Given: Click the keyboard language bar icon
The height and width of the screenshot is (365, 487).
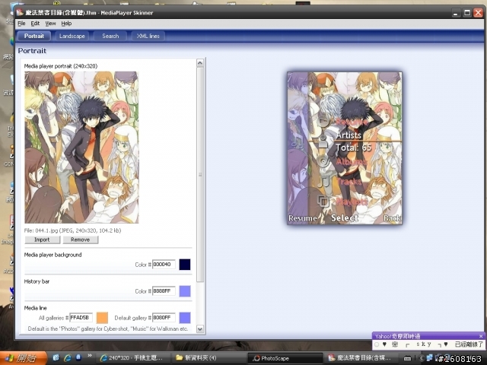Looking at the screenshot, I should click(x=407, y=358).
